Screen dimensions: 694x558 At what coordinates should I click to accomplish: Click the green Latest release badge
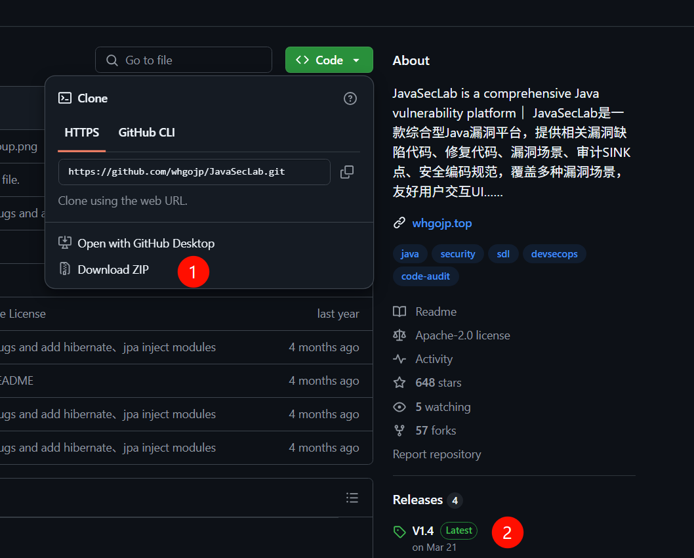click(x=459, y=530)
